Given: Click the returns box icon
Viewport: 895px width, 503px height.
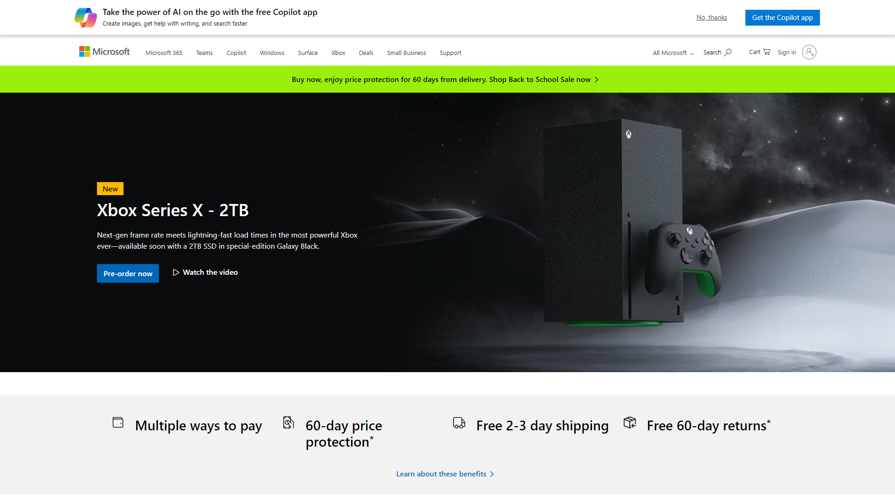Looking at the screenshot, I should [630, 422].
